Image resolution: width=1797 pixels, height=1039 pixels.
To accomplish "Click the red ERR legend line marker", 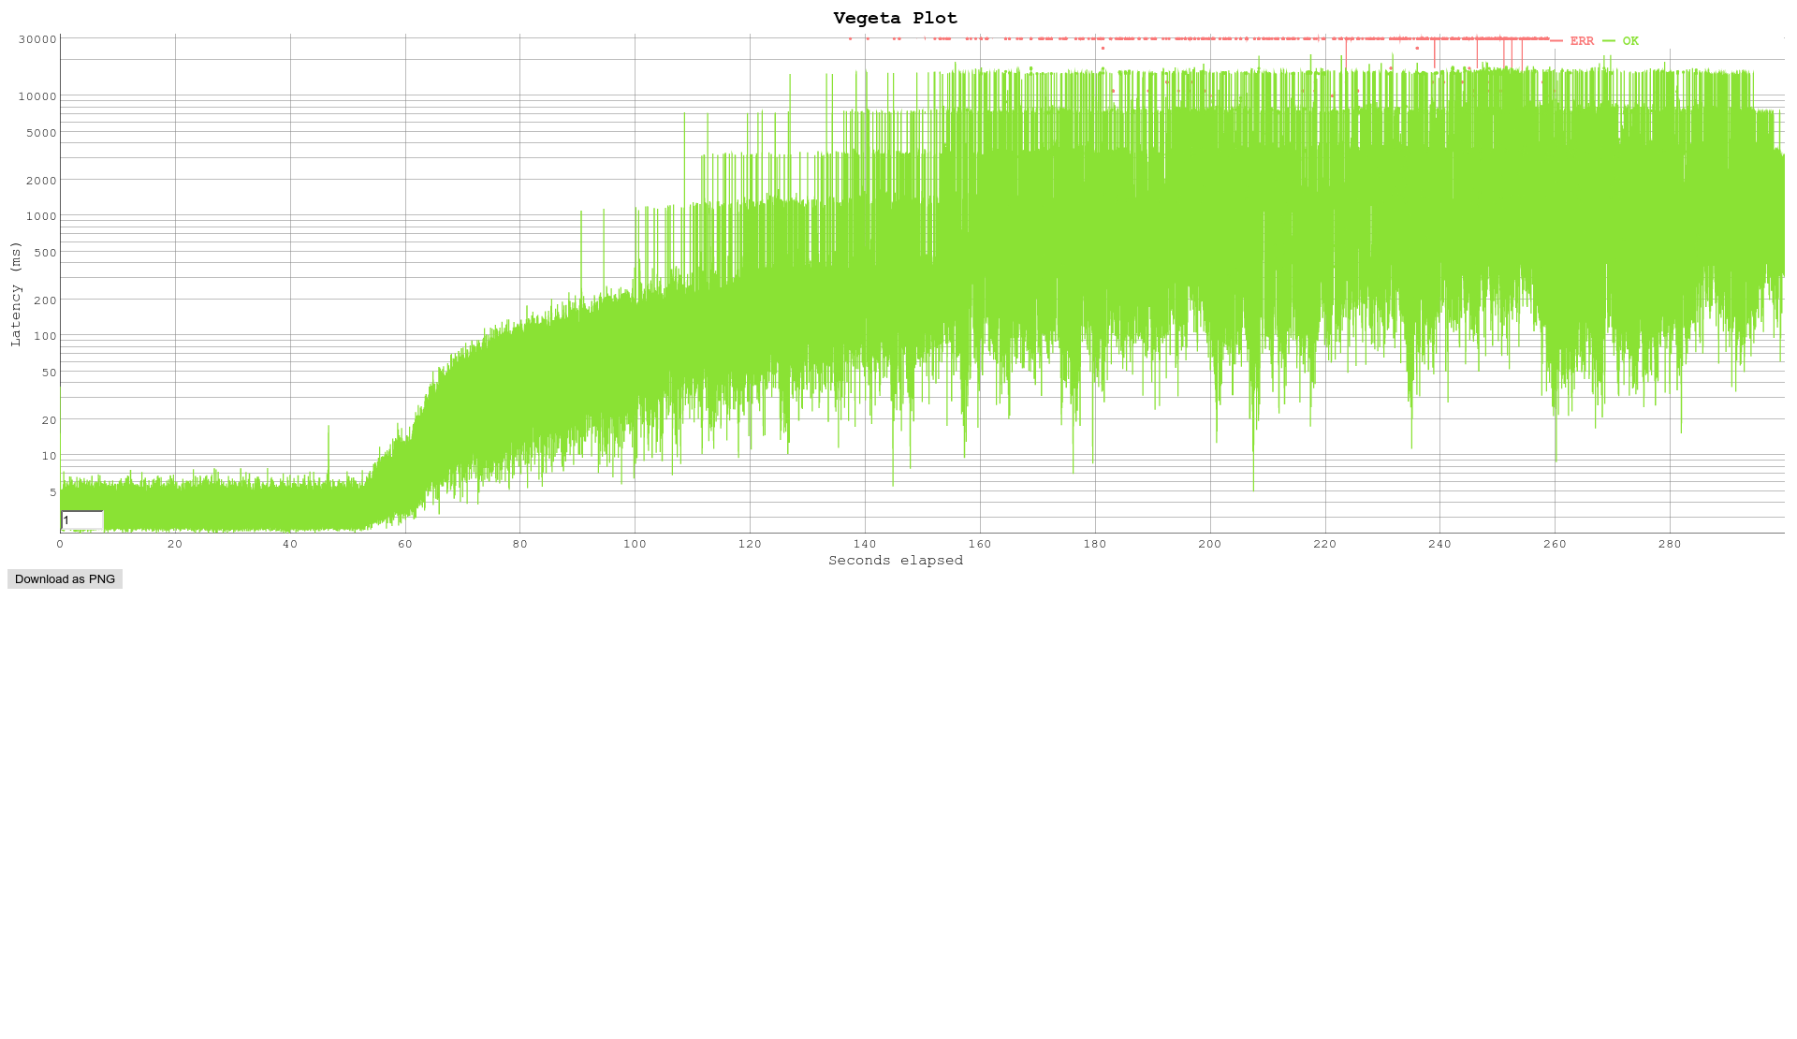I will (x=1556, y=41).
